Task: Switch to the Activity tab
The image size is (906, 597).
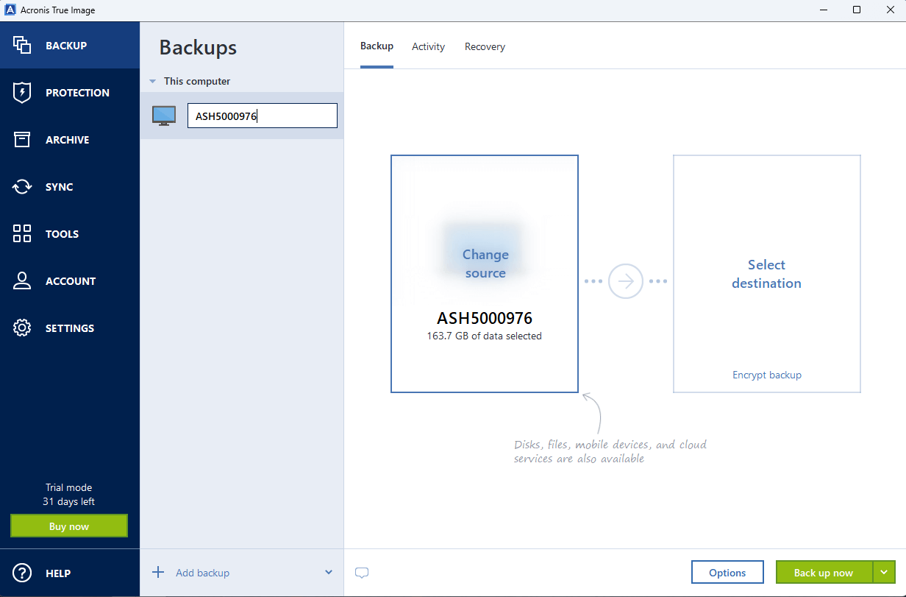Action: 428,46
